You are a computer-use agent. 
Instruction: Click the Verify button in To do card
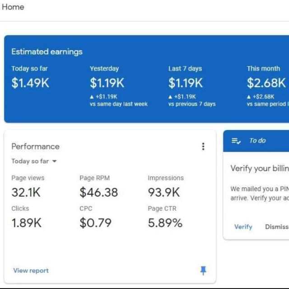coord(243,227)
